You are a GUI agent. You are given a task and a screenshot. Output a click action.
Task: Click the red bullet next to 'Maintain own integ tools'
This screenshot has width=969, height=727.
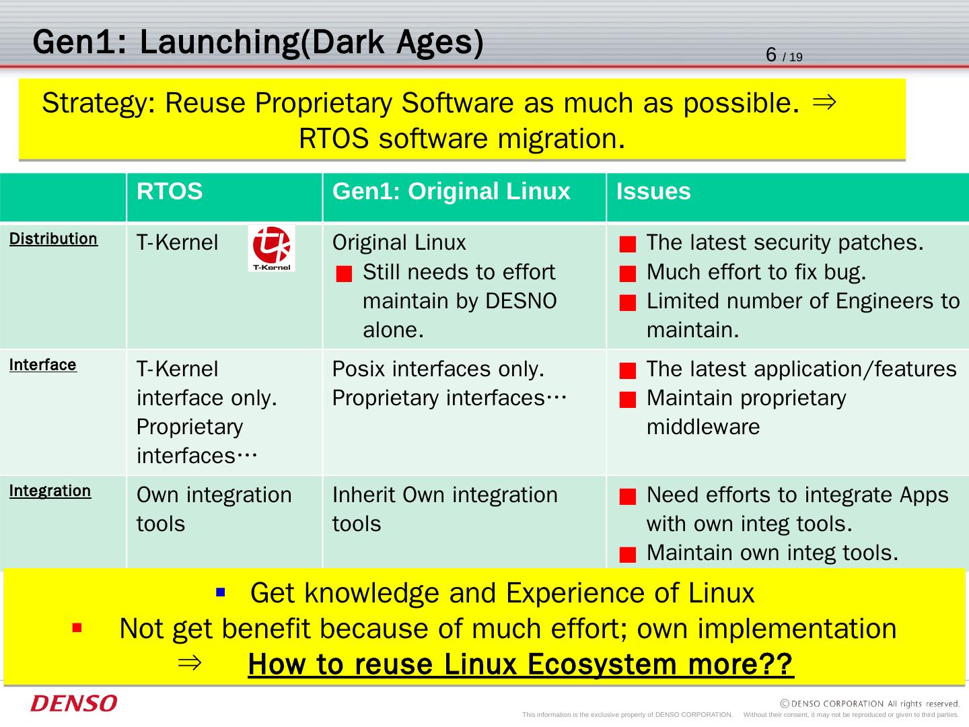(627, 555)
